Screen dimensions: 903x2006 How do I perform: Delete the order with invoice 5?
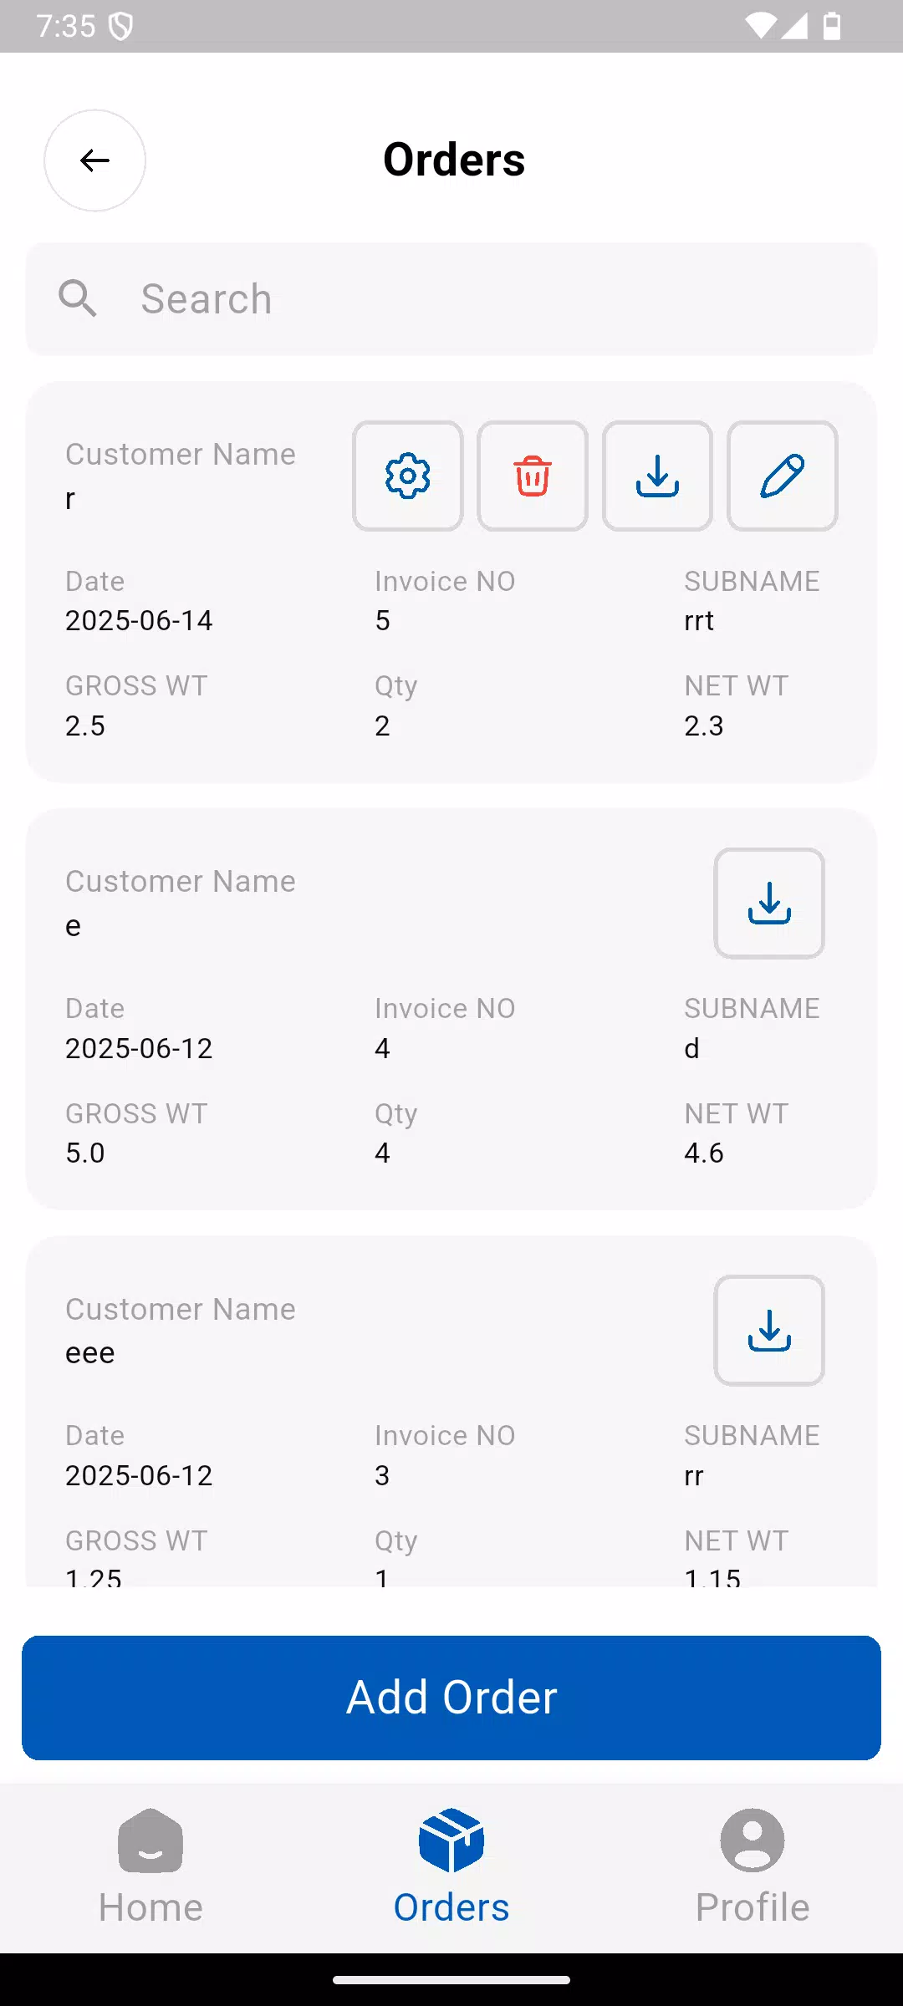coord(533,476)
